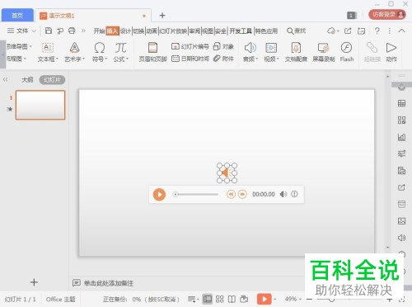Fast-forward the audio clip
The height and width of the screenshot is (307, 412).
pyautogui.click(x=242, y=194)
